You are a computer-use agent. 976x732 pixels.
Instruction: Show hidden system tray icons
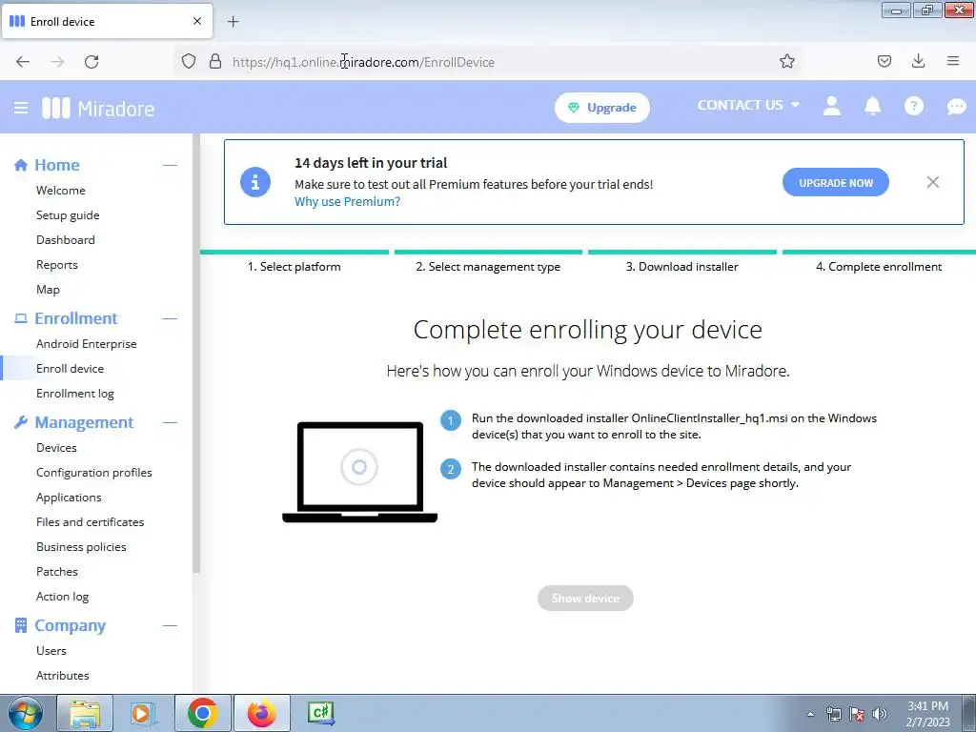coord(810,714)
